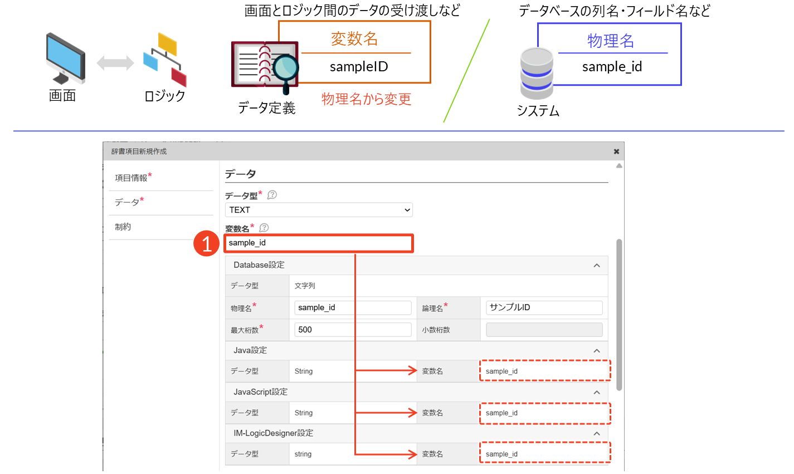The width and height of the screenshot is (794, 474).
Task: Close the 辞書項目新規作成 dialog
Action: pos(616,152)
